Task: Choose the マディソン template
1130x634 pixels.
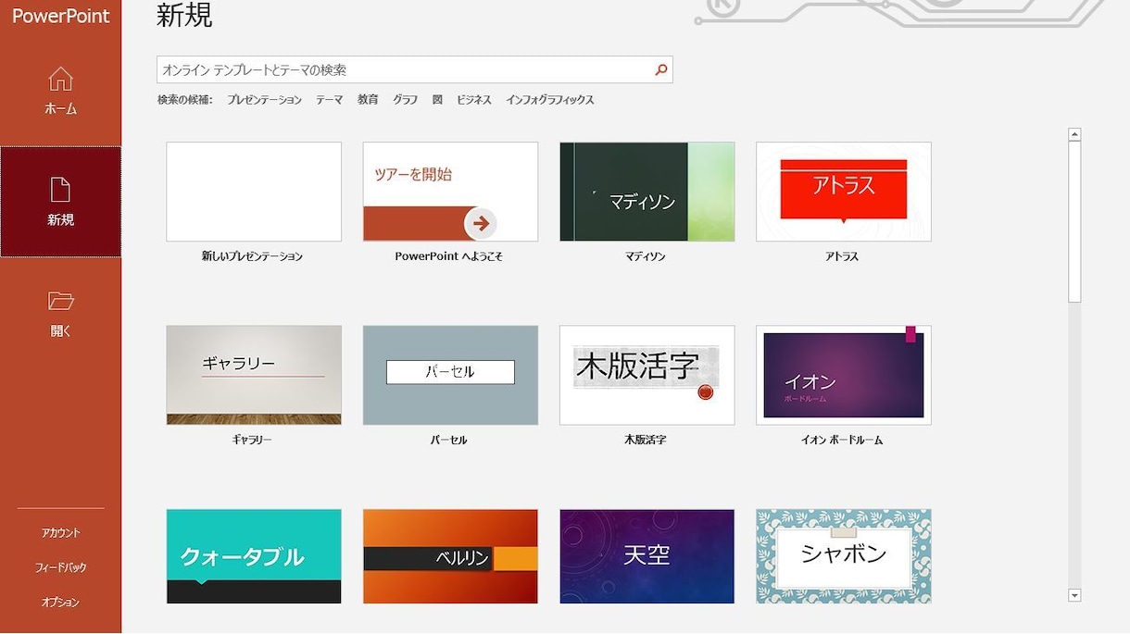Action: 647,192
